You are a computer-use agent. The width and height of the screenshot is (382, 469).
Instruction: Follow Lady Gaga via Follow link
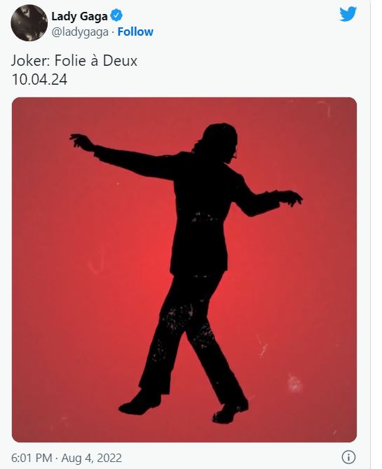135,31
